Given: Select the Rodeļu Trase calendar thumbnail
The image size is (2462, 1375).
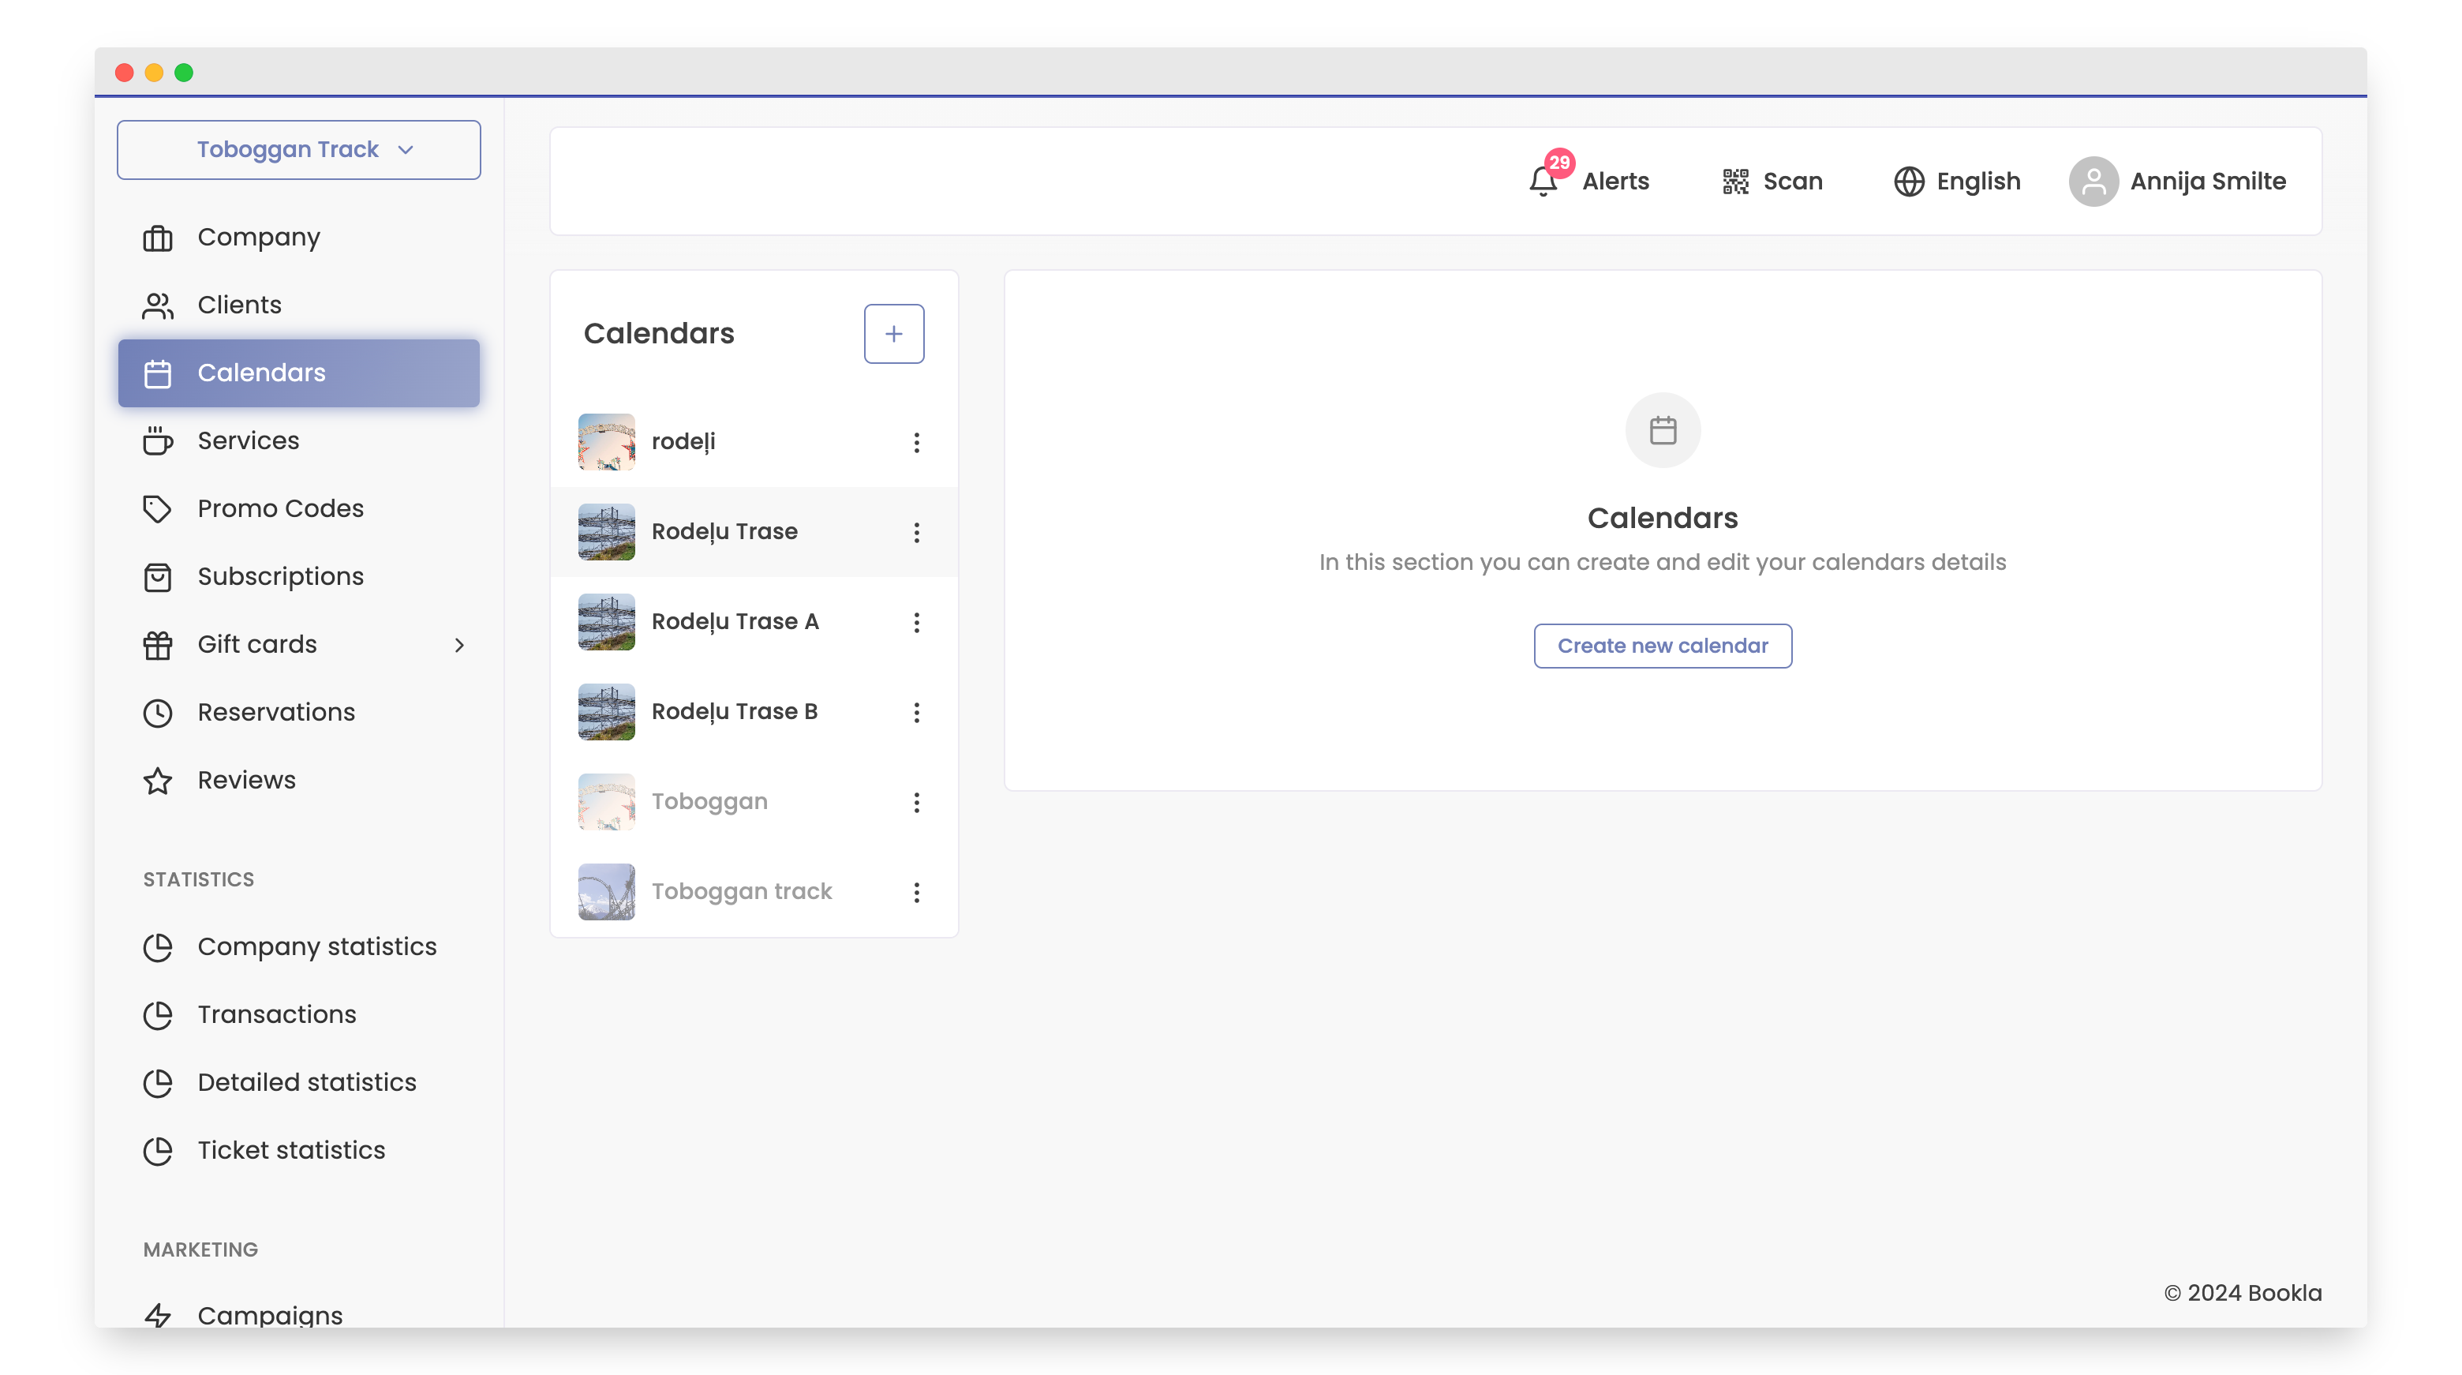Looking at the screenshot, I should 607,532.
